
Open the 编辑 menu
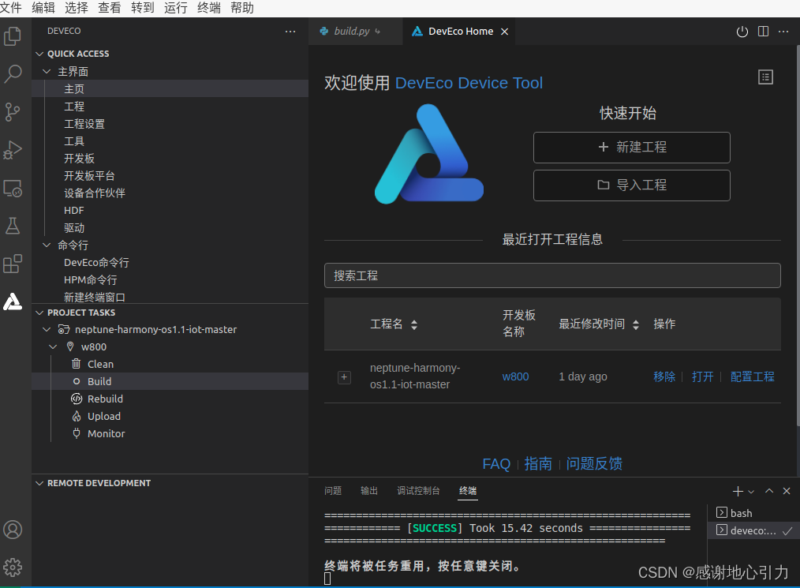pyautogui.click(x=43, y=8)
